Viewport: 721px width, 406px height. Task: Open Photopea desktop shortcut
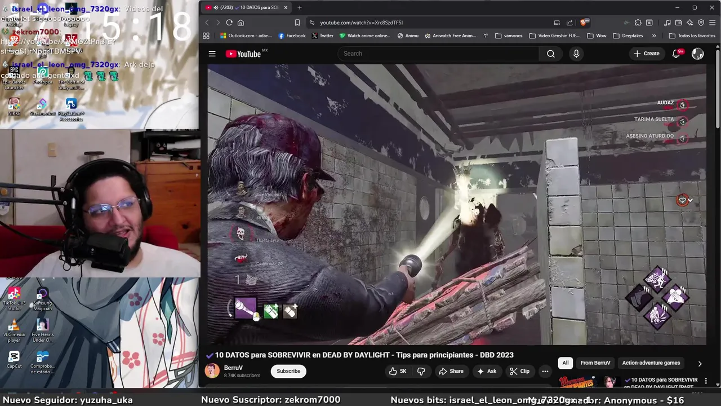[x=42, y=76]
